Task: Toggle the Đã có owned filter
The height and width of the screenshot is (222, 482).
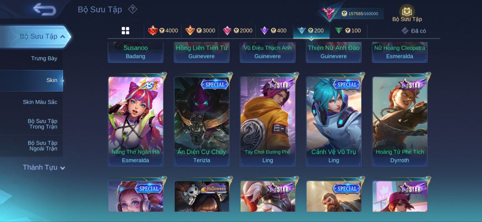Action: (x=413, y=31)
